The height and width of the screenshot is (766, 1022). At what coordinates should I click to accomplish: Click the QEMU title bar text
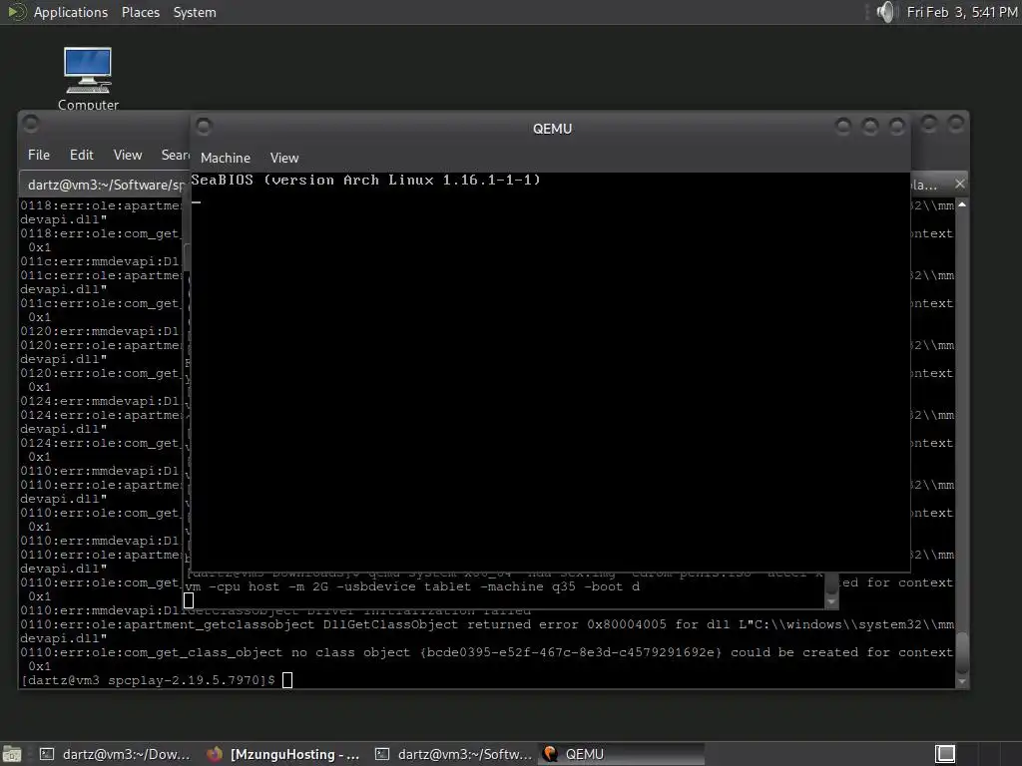tap(552, 129)
